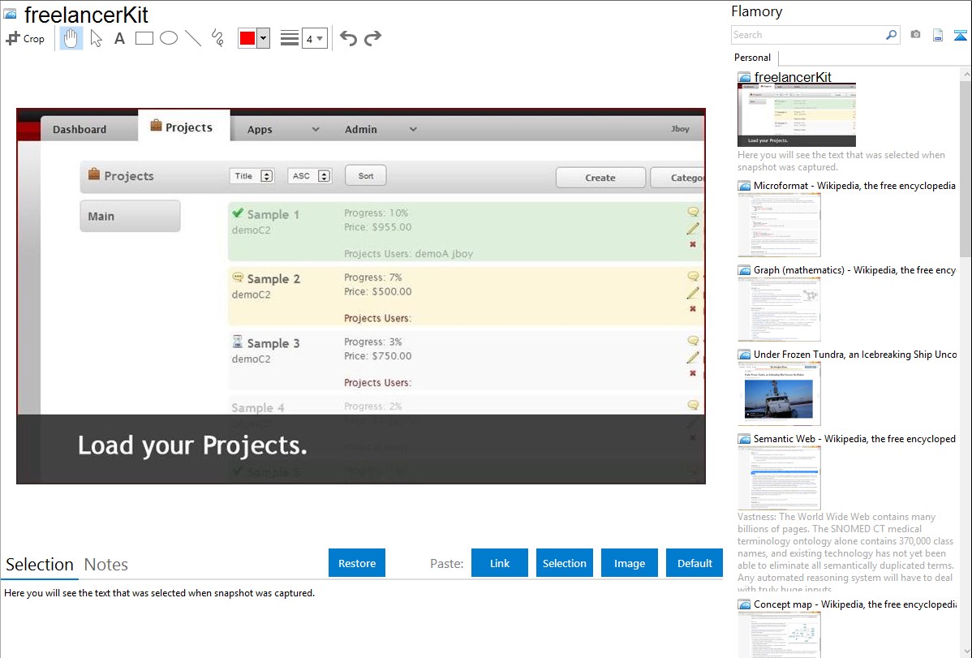The width and height of the screenshot is (972, 658).
Task: Open the freelancerKit snapshot thumbnail in sidebar
Action: [797, 115]
